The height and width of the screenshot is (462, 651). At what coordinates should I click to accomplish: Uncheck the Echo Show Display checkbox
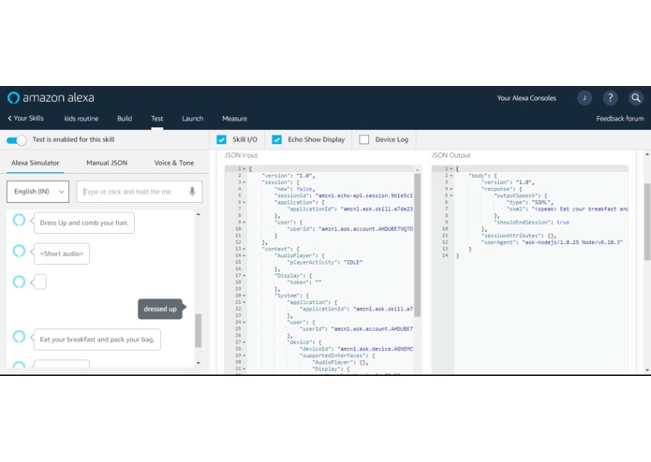tap(276, 139)
